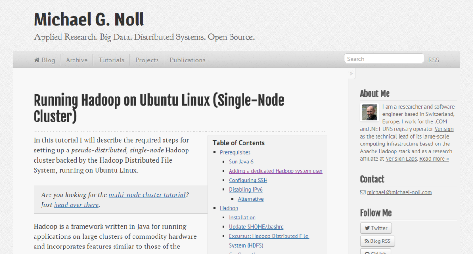Focus the Search input field

point(384,59)
